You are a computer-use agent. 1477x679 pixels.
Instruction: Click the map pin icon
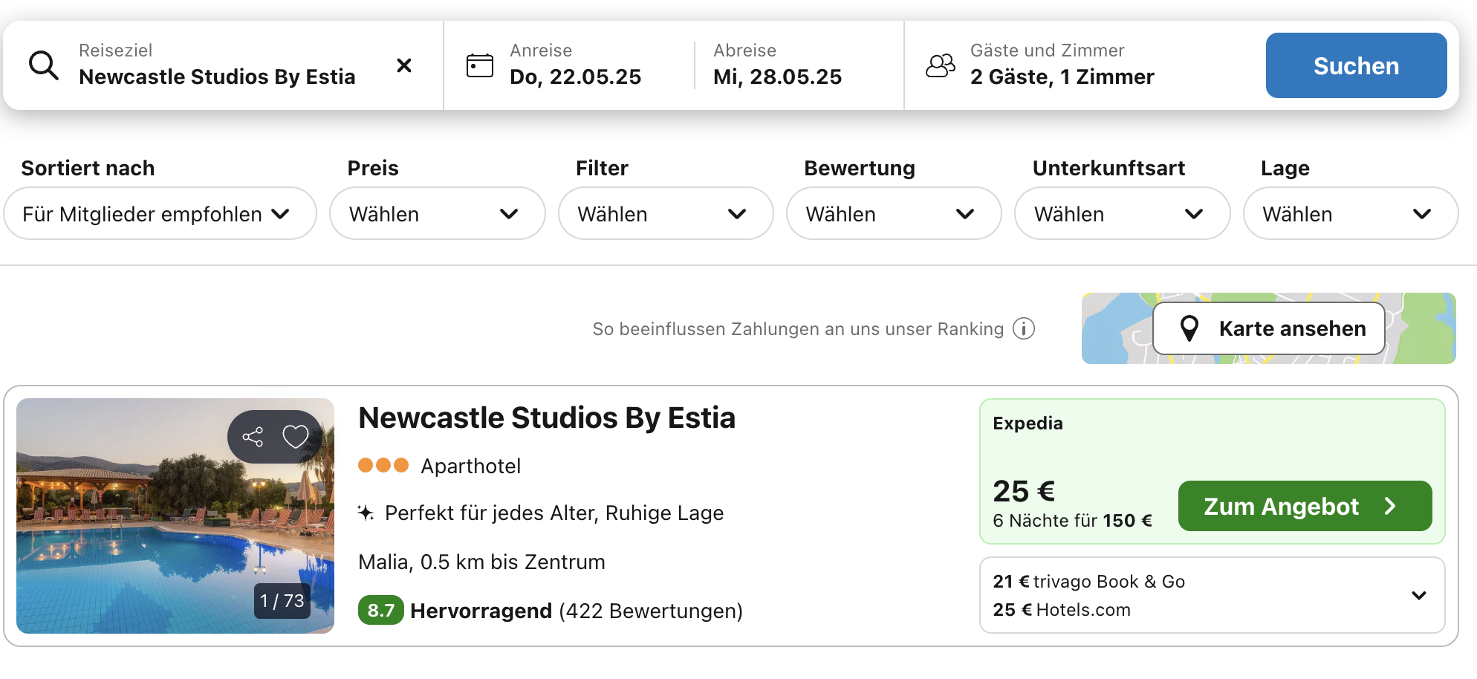(x=1189, y=328)
